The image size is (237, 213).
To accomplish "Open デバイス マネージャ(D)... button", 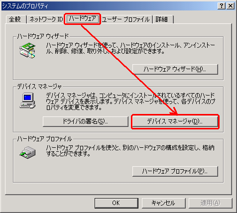I will pyautogui.click(x=175, y=121).
